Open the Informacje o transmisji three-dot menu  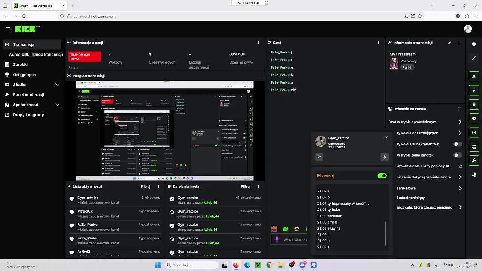[x=459, y=43]
